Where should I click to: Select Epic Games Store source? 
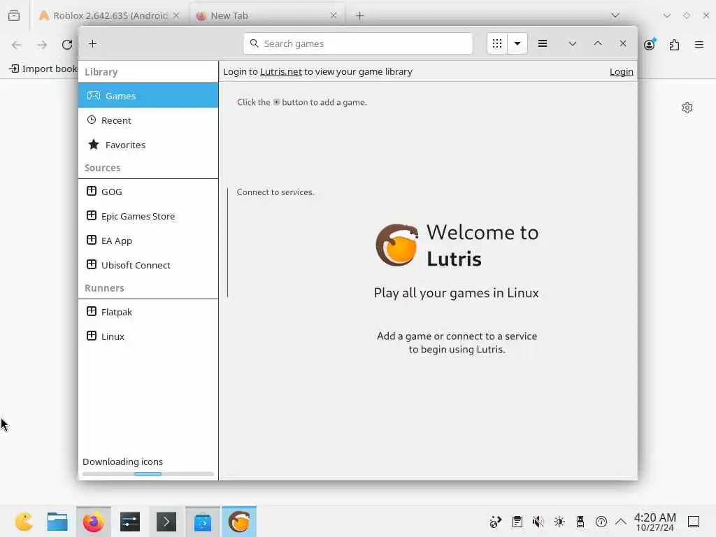pos(148,216)
